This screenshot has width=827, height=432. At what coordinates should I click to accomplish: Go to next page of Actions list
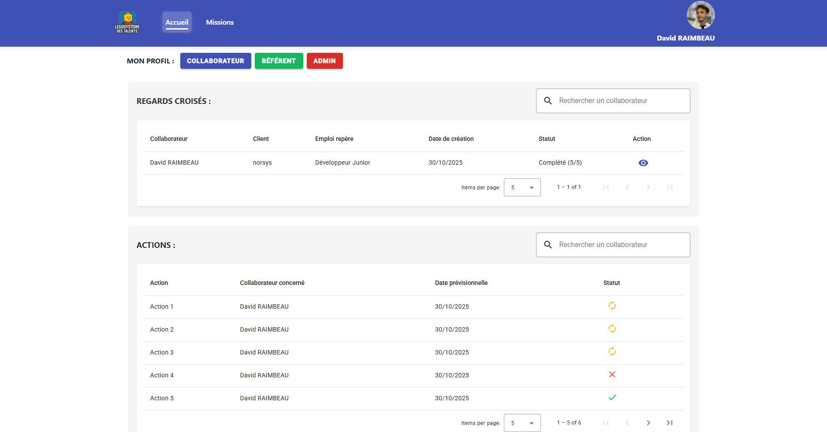pyautogui.click(x=648, y=423)
